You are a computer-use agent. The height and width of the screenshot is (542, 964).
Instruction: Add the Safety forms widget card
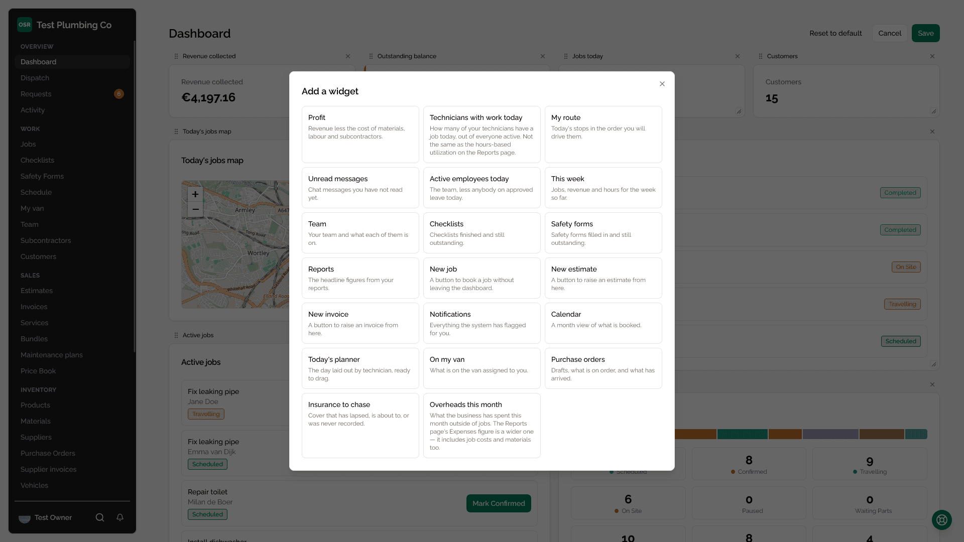point(603,233)
